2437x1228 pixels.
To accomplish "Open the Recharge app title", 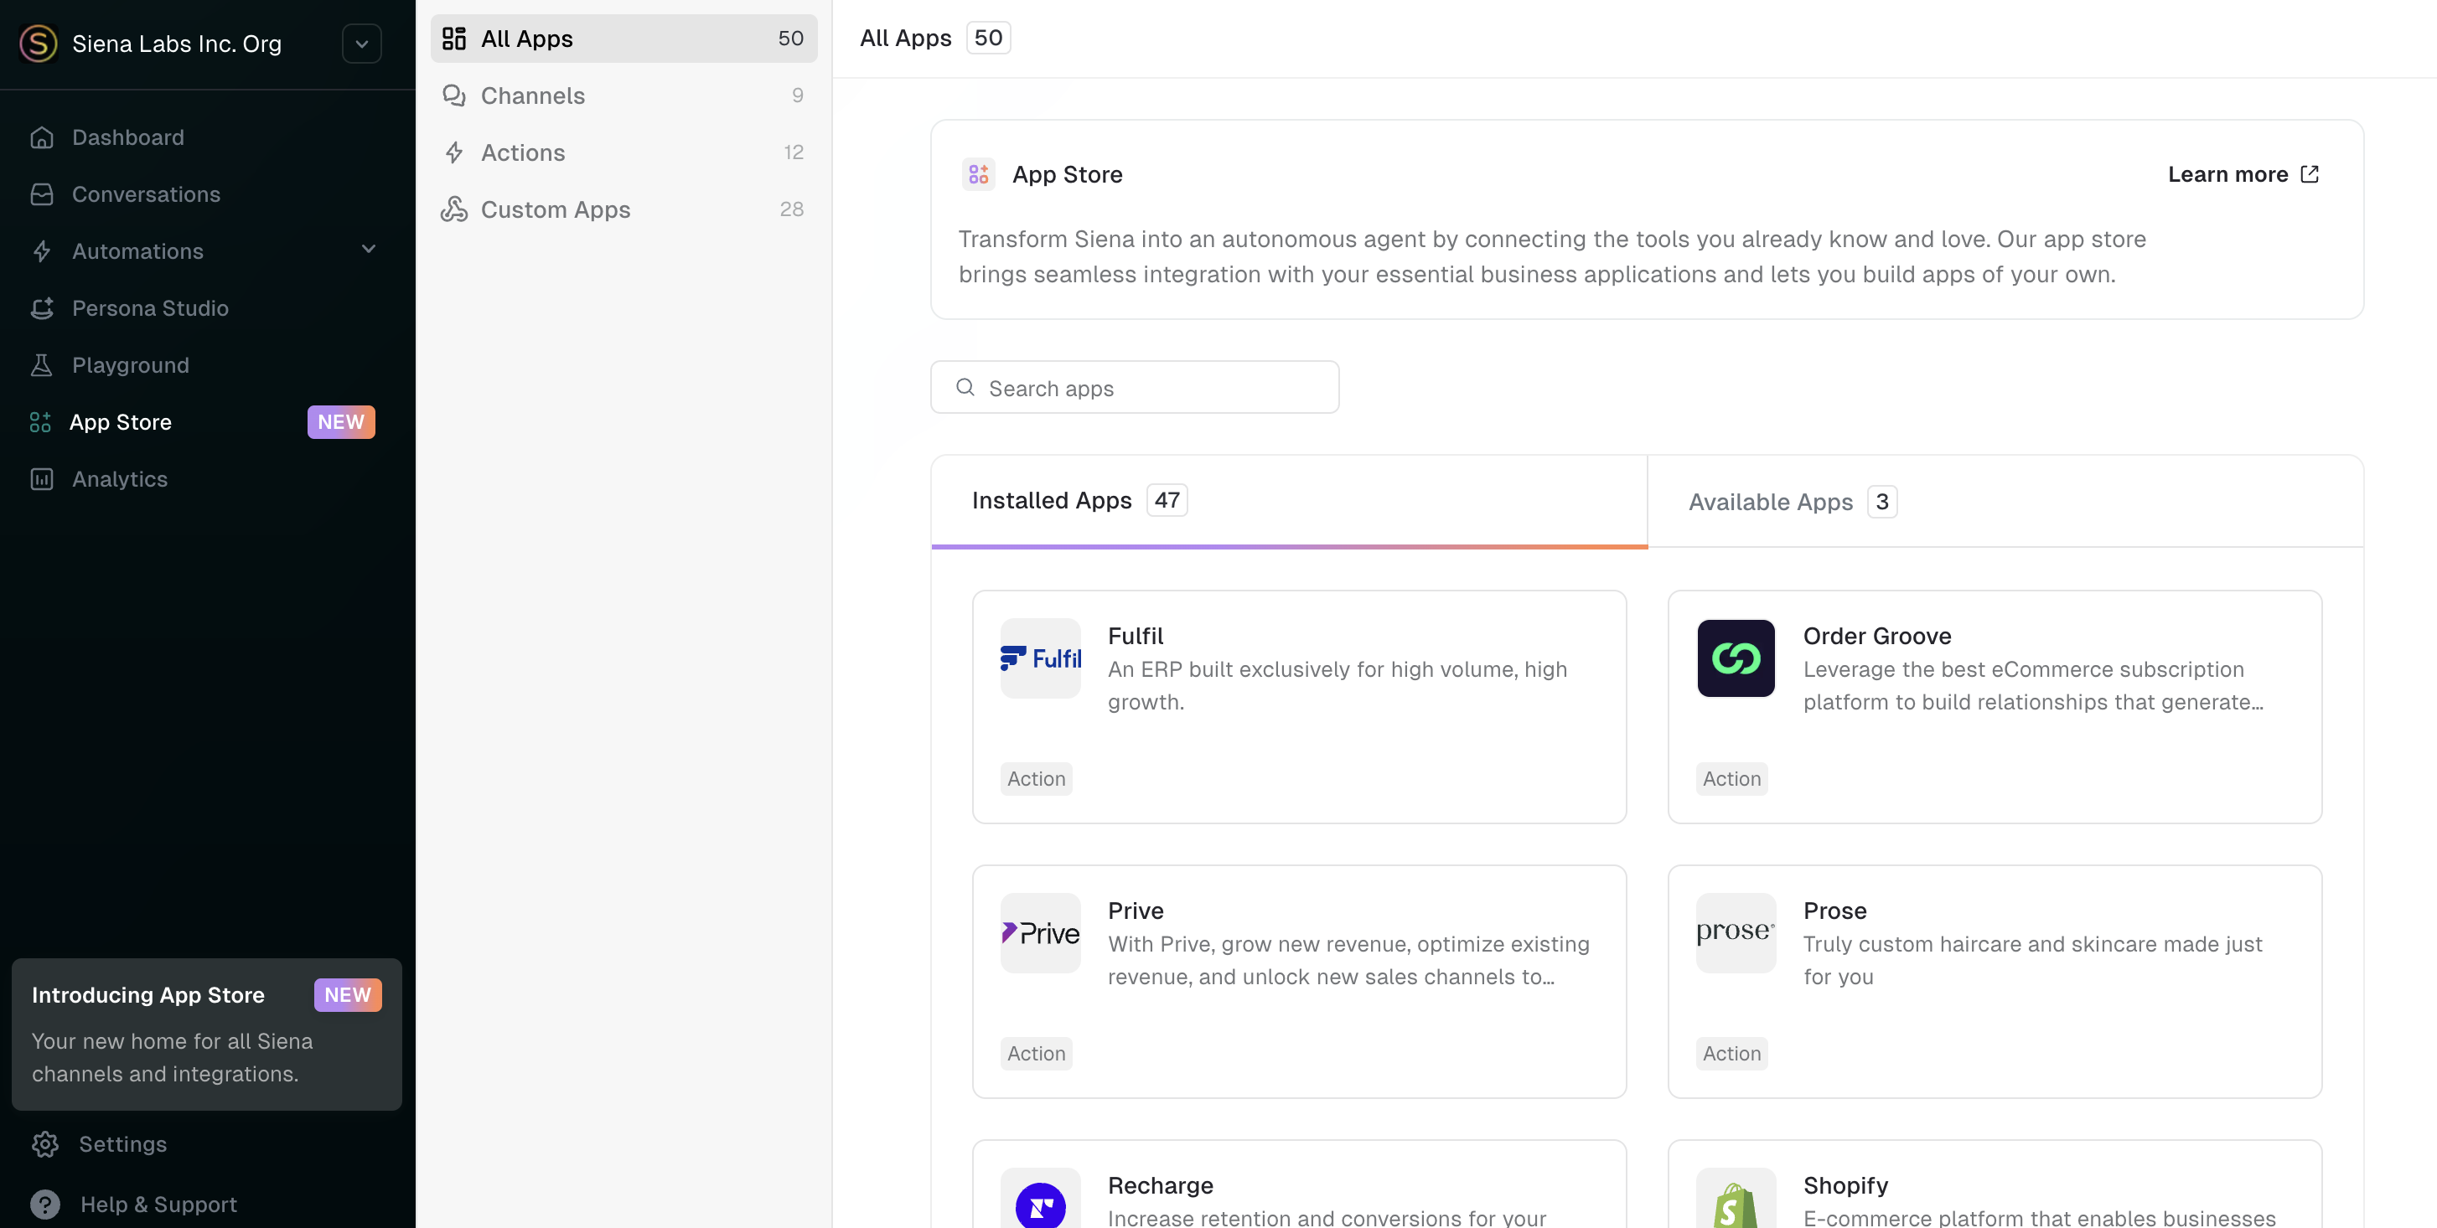I will 1160,1185.
